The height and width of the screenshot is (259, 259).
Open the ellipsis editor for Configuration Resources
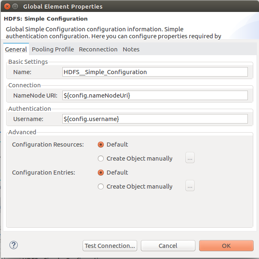pyautogui.click(x=190, y=158)
